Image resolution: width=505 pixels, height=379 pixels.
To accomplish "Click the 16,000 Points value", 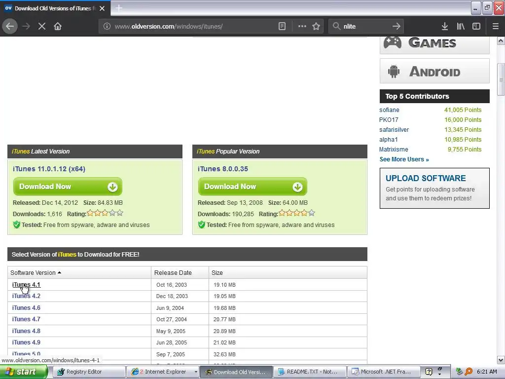I will 463,120.
